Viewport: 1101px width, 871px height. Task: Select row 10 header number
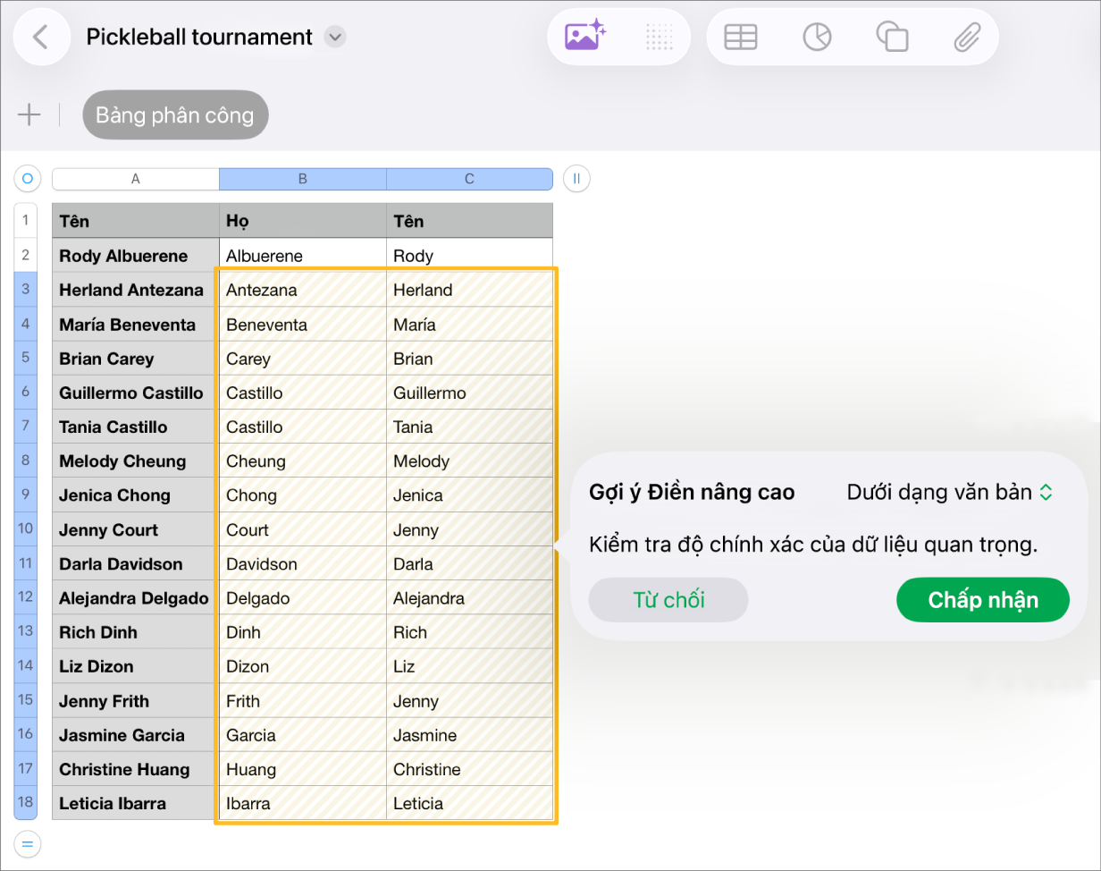(x=25, y=529)
